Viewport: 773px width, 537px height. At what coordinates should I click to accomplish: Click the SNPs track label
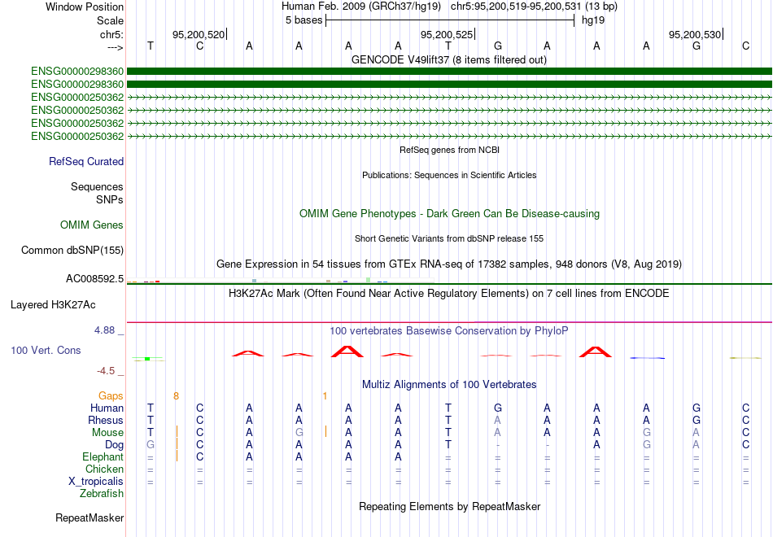click(x=110, y=199)
